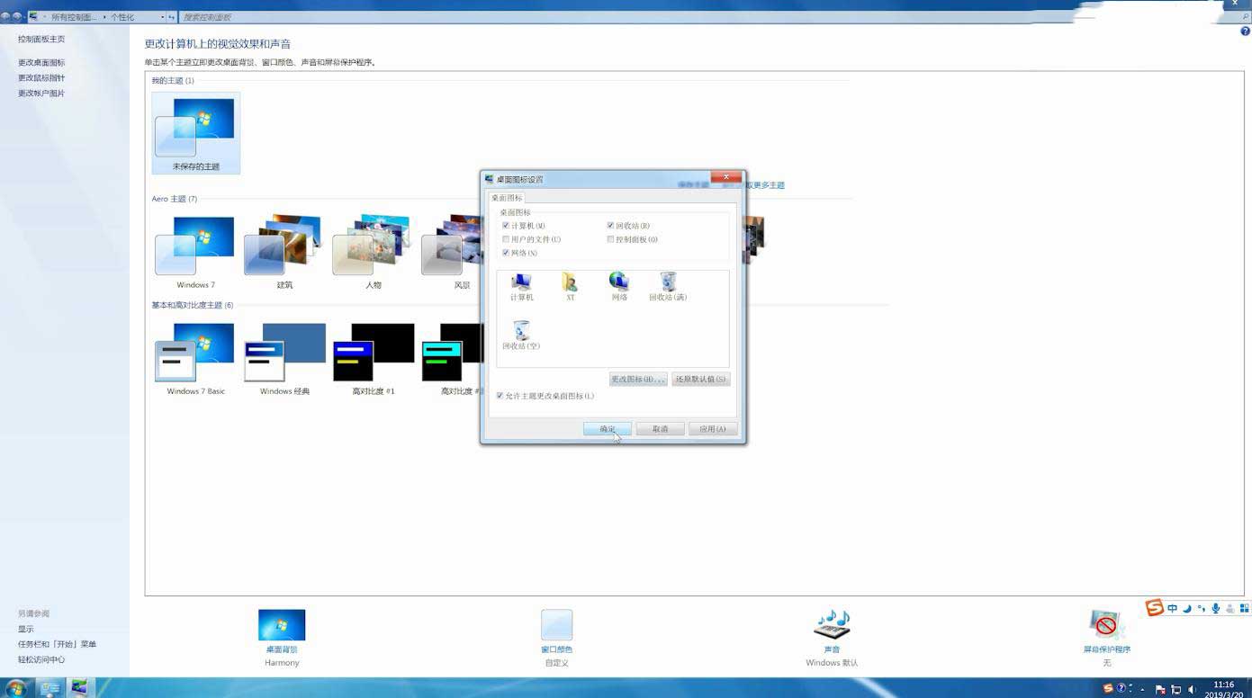1252x698 pixels.
Task: Select the 人物 Aero theme
Action: (x=373, y=251)
